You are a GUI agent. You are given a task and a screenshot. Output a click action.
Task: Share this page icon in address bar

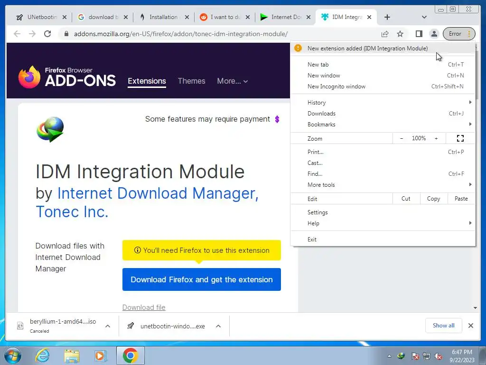[x=384, y=34]
